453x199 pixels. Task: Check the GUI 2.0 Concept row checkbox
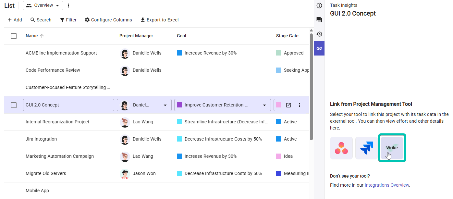point(14,105)
